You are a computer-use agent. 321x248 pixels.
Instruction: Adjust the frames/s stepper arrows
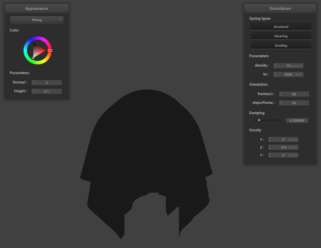pos(281,94)
